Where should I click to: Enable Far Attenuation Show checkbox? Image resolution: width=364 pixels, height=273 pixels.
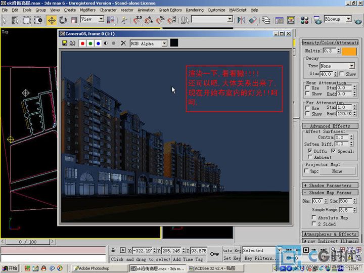(x=307, y=114)
